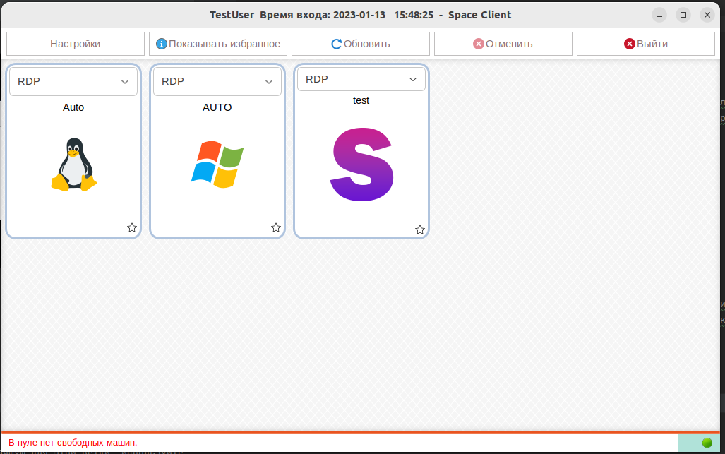Image resolution: width=725 pixels, height=454 pixels.
Task: Toggle favorite star on Auto card
Action: [132, 227]
